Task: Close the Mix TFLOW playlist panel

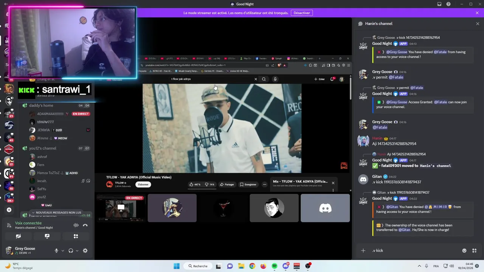Action: click(333, 183)
